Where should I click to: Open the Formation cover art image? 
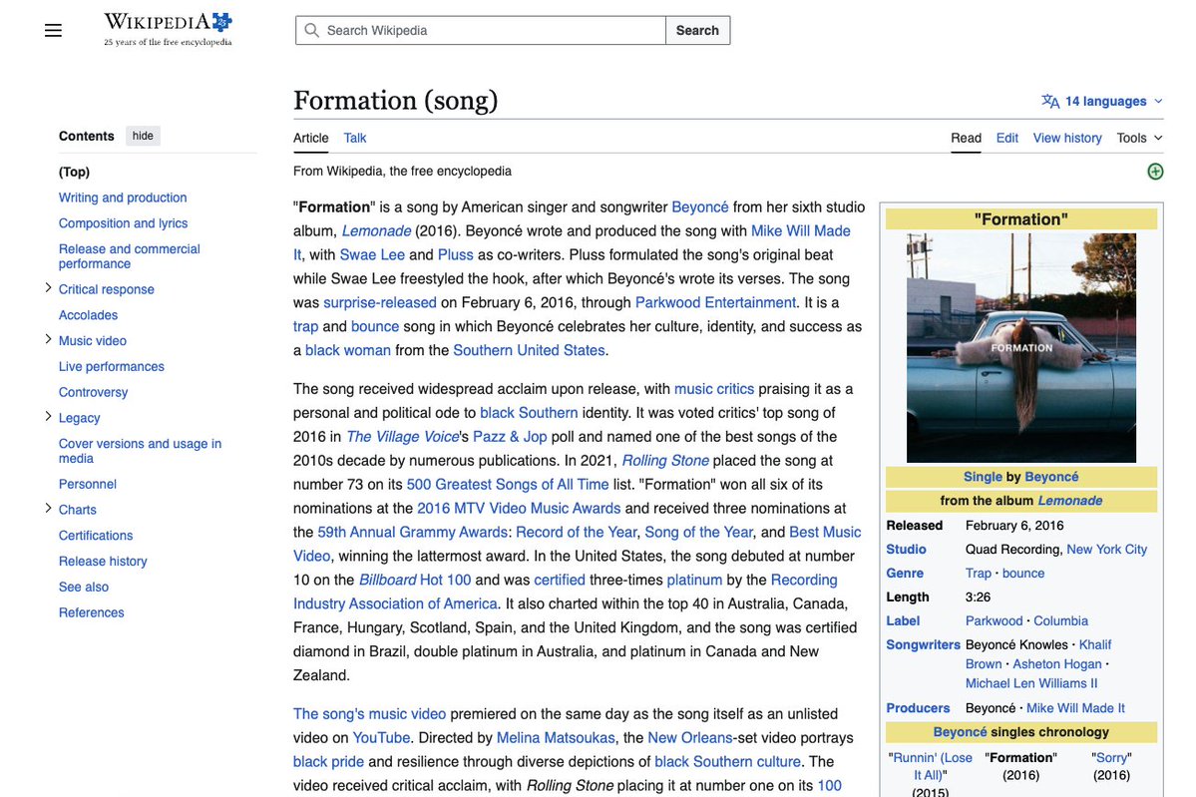pos(1020,348)
